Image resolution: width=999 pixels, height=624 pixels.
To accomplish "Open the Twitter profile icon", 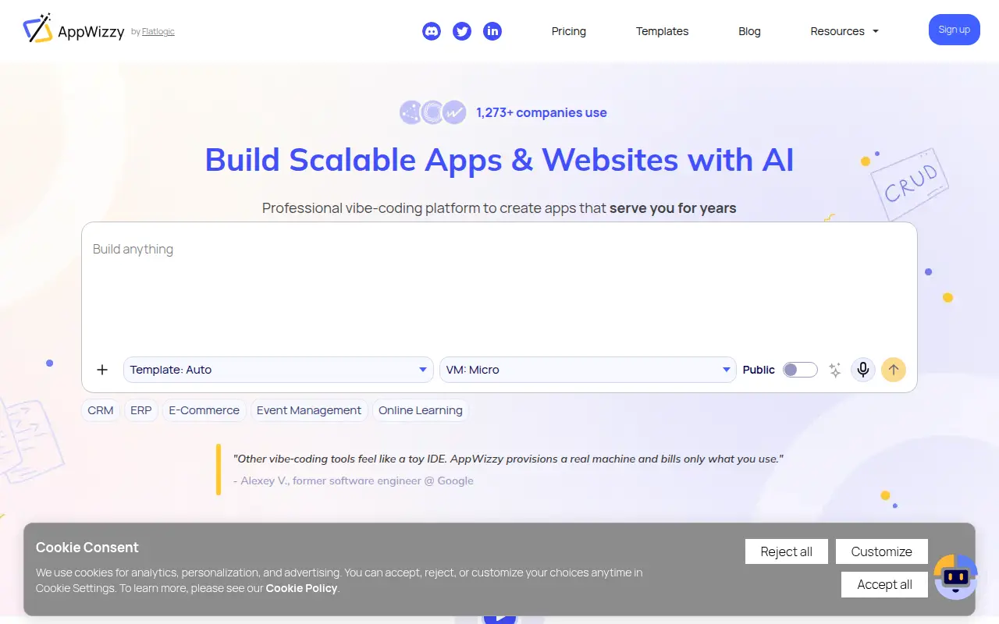I will click(462, 31).
